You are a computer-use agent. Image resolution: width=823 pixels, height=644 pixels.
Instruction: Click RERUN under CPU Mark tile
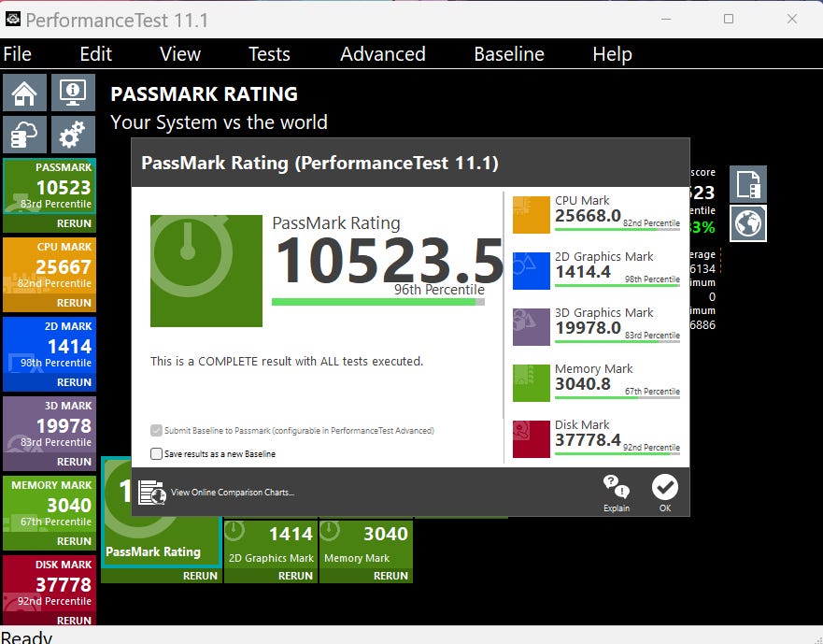point(74,303)
